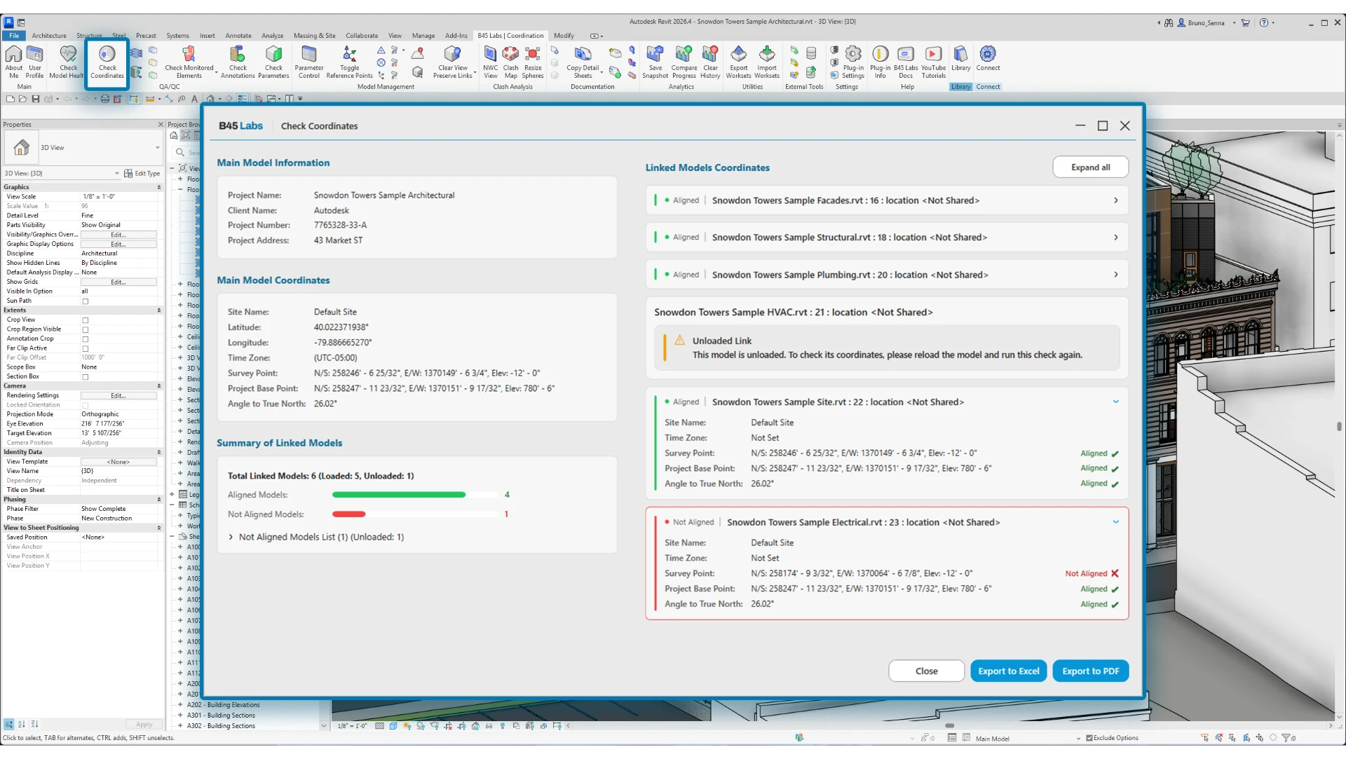This screenshot has width=1346, height=759.
Task: Select the View Name {3D} field
Action: 118,472
